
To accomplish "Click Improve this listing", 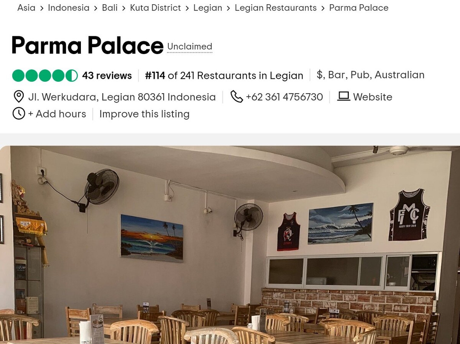I will tap(144, 114).
